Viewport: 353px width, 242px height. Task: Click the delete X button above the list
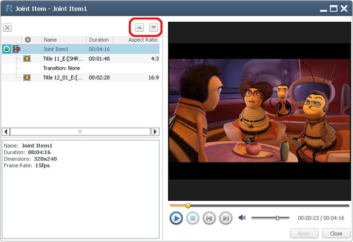point(7,28)
